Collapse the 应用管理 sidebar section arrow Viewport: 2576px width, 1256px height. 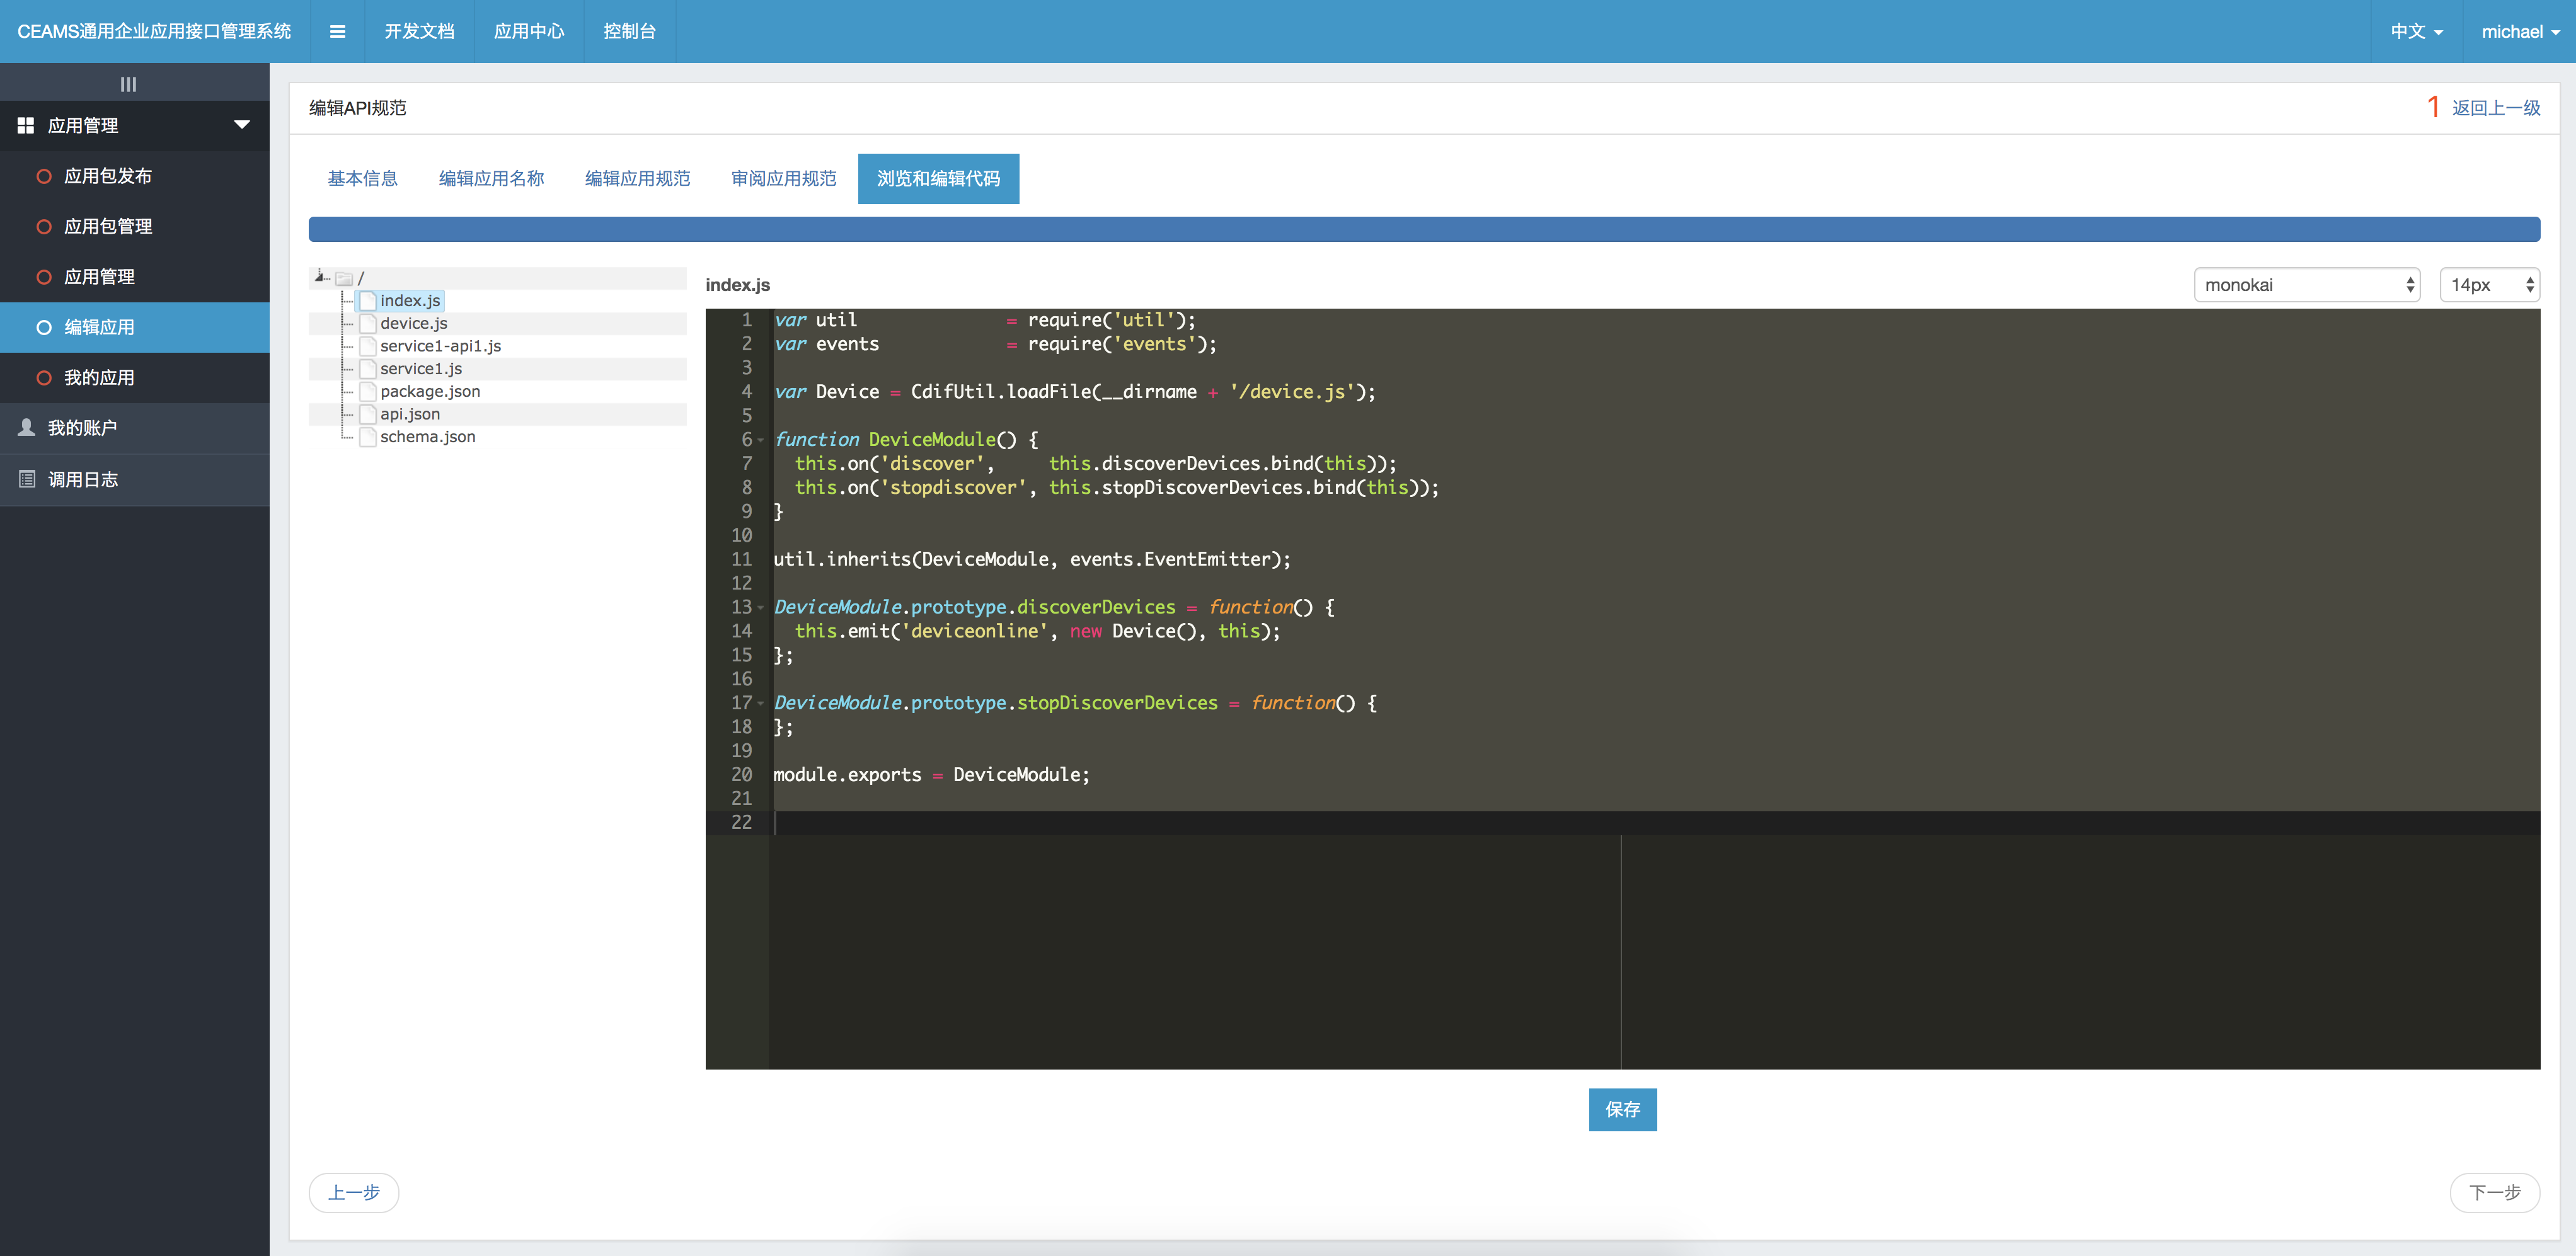(241, 125)
